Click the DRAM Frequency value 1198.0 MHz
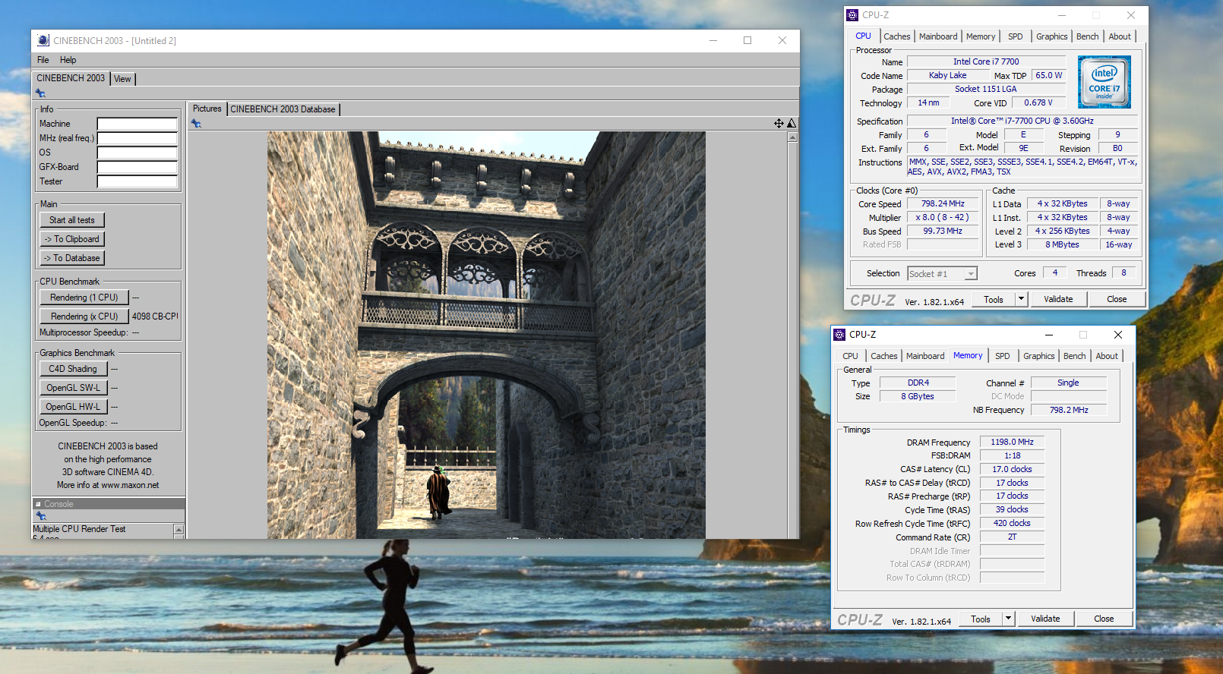1223x674 pixels. (1012, 442)
